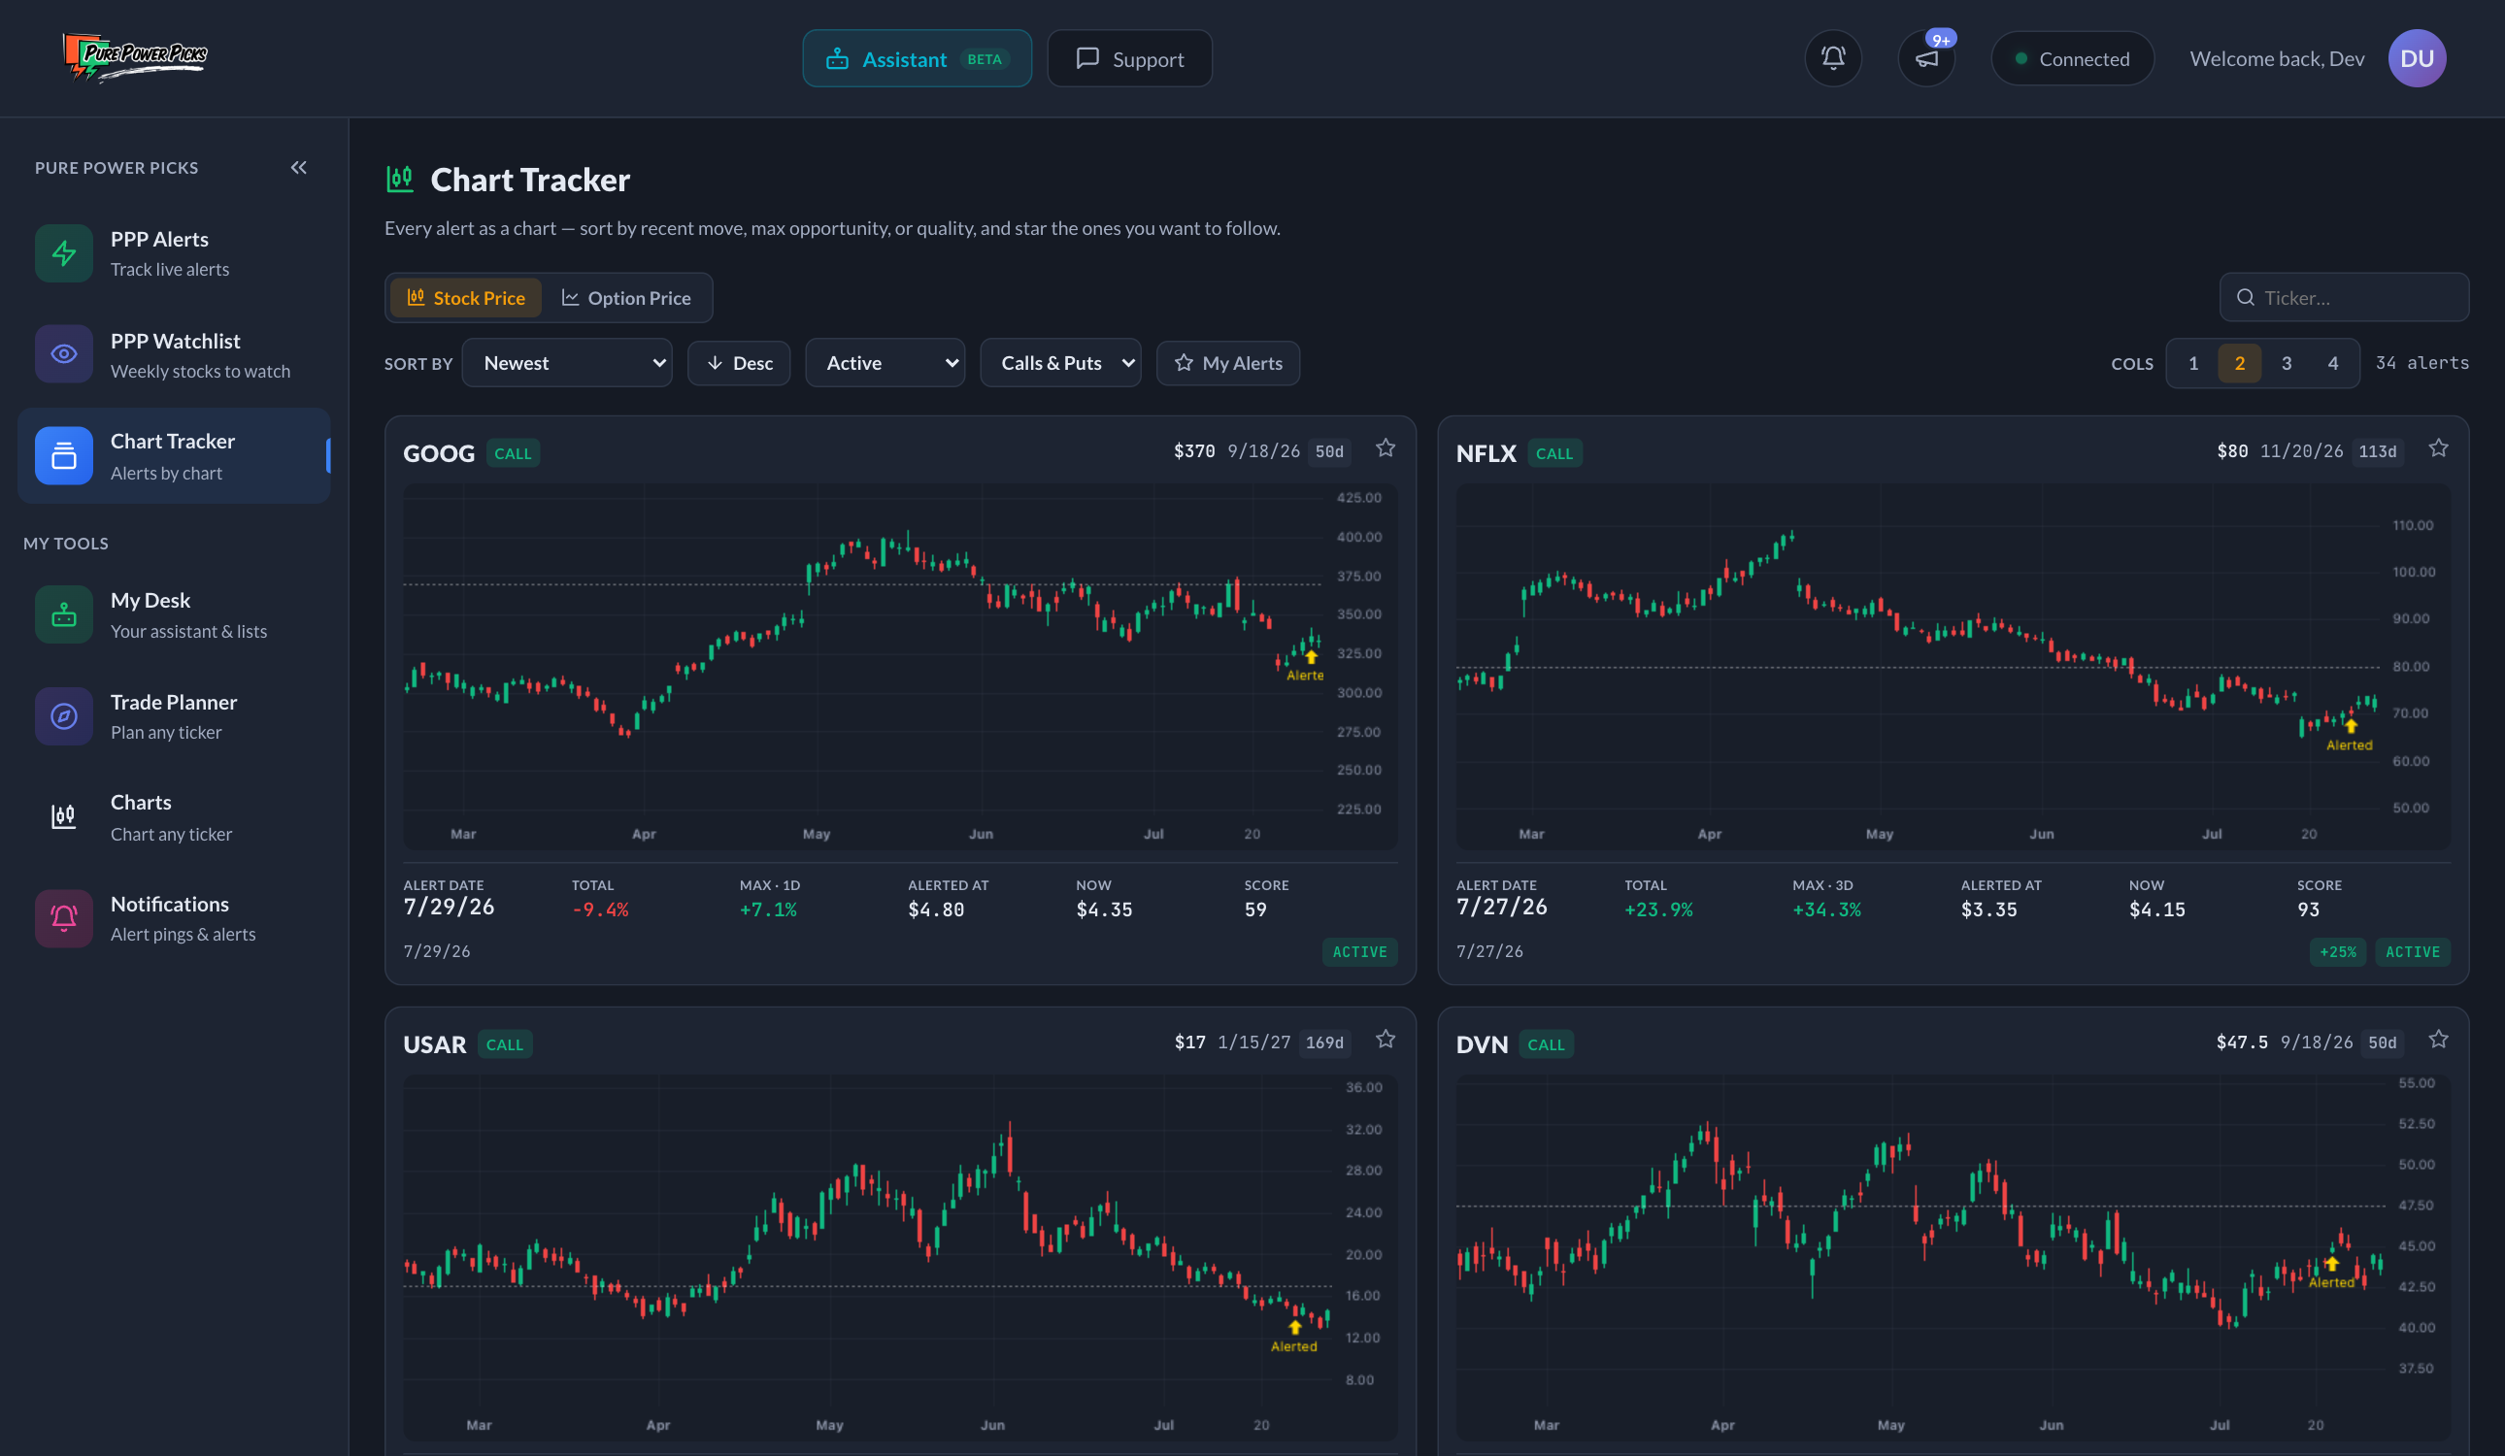Star the DVN alert card

pyautogui.click(x=2437, y=1040)
